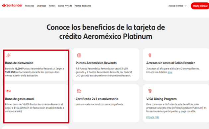
Task: Click the Hazte Cliente button
Action: pos(200,6)
